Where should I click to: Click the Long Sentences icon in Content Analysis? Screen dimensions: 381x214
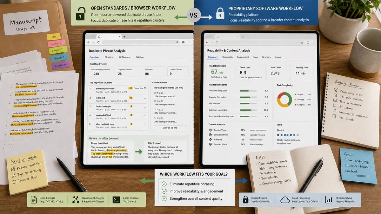tap(211, 135)
